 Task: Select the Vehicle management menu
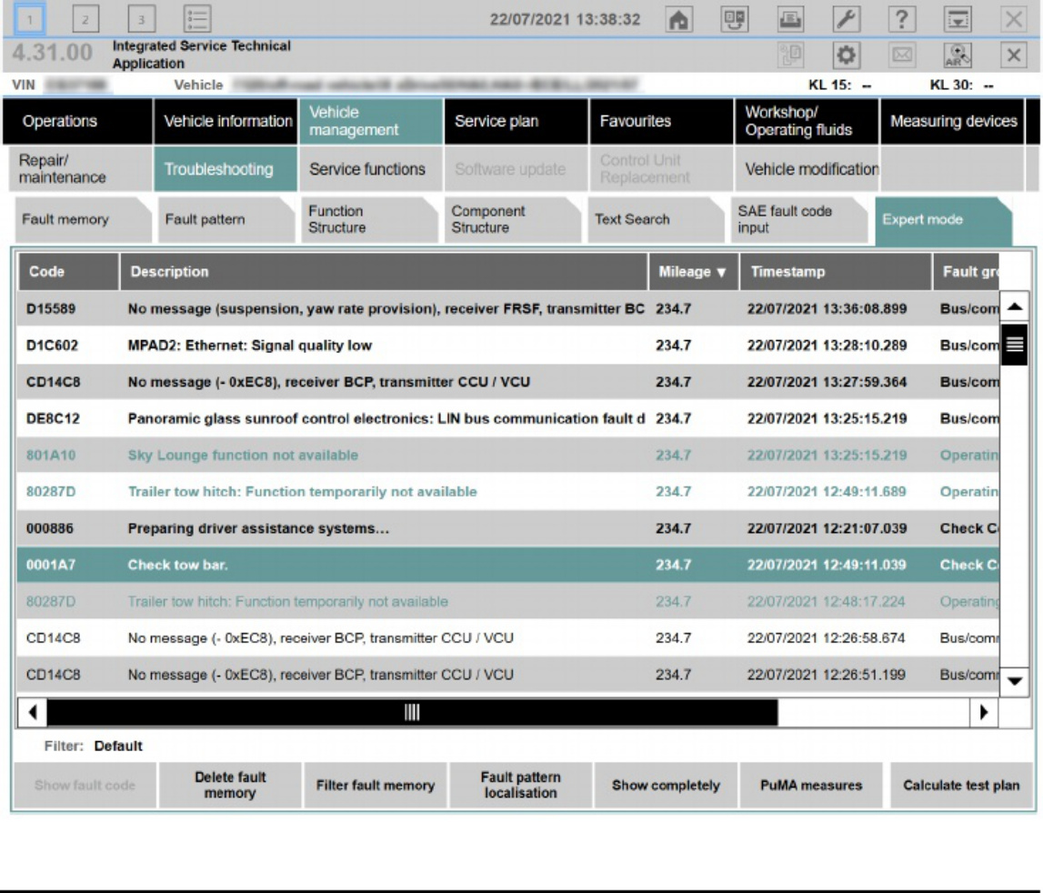370,121
